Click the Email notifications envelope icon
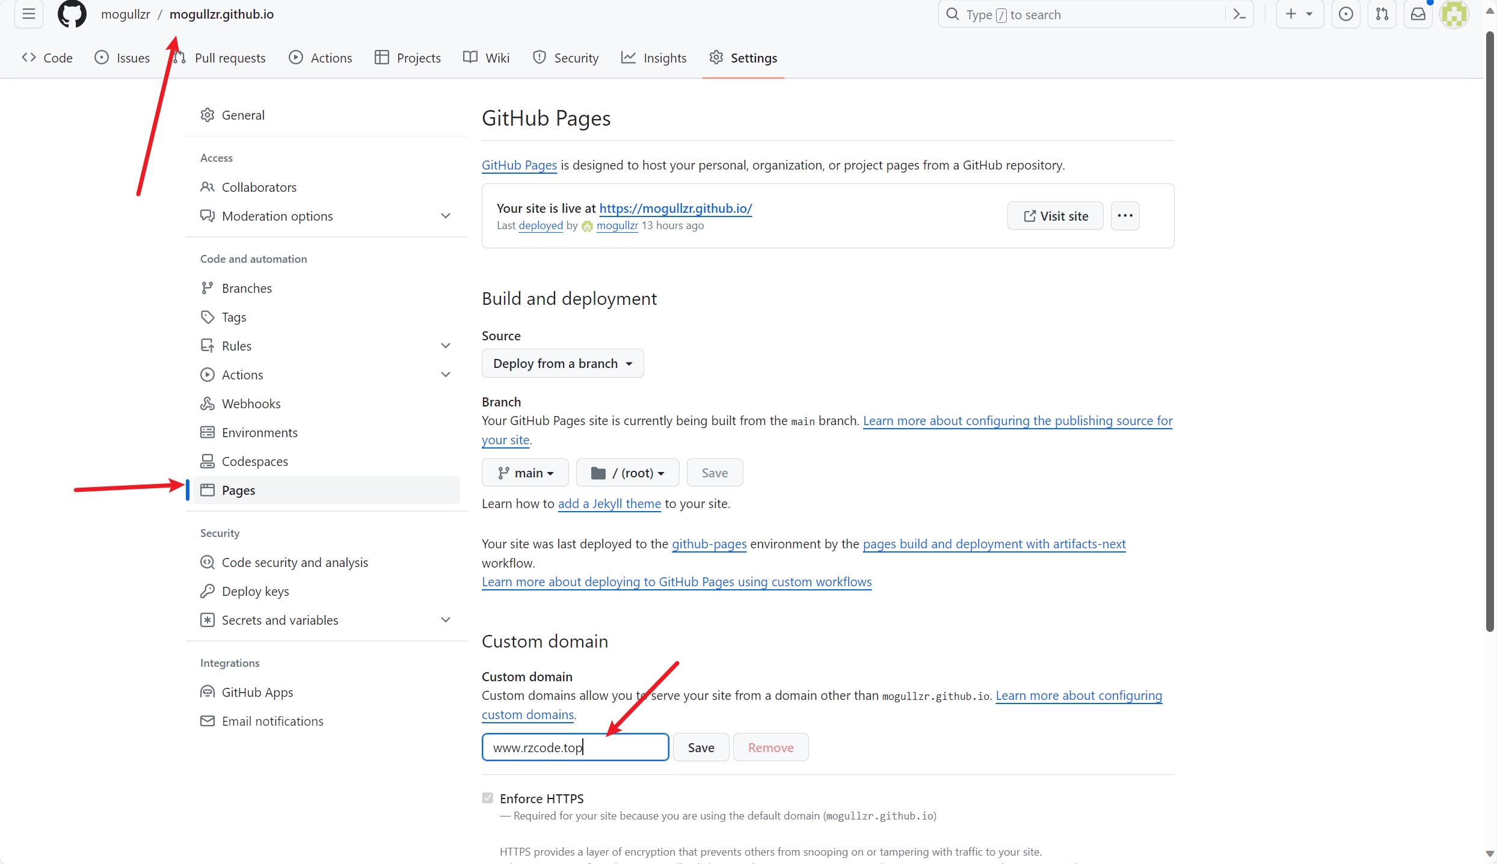 click(x=207, y=721)
